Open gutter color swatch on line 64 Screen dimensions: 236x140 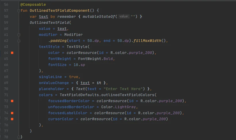[x=12, y=53]
